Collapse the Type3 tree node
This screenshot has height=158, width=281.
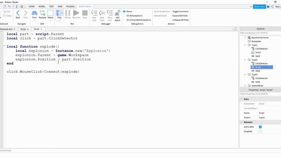245,75
